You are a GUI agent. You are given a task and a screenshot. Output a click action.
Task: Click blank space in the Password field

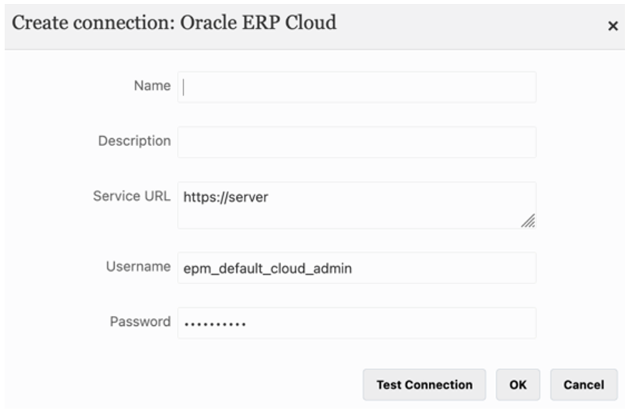click(x=393, y=323)
